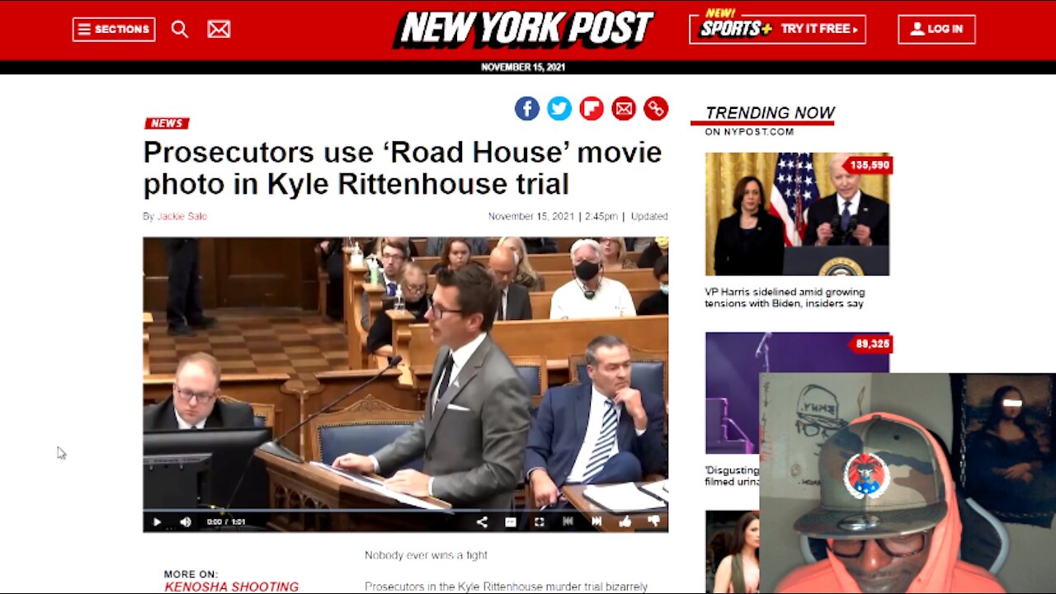Click the search magnifier icon
The width and height of the screenshot is (1056, 594).
[179, 29]
